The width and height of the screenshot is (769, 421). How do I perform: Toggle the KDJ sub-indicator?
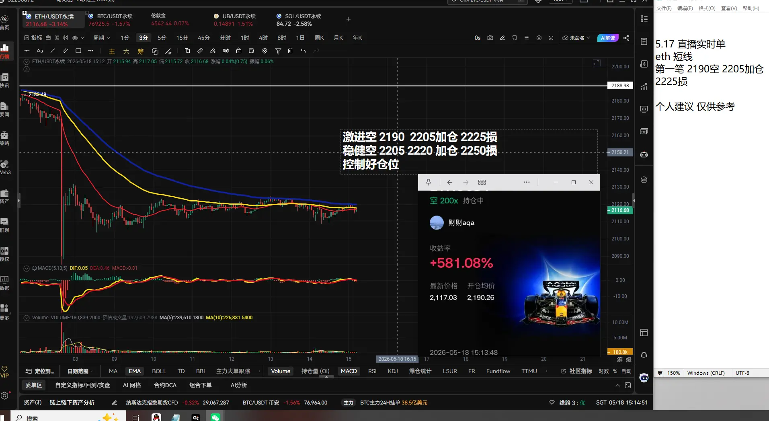tap(393, 371)
